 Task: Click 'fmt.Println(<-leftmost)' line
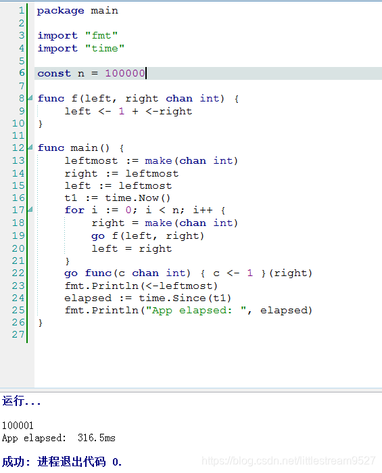141,286
